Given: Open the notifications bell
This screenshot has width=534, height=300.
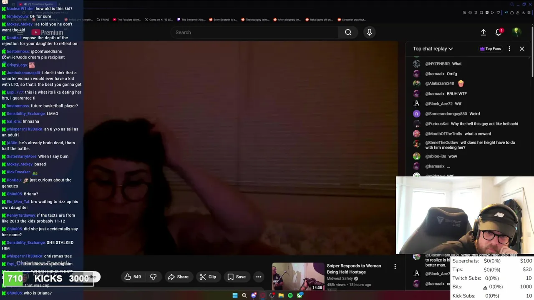Looking at the screenshot, I should (x=499, y=32).
